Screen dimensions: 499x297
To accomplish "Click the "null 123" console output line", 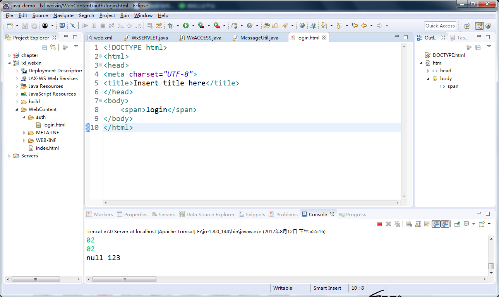I will click(x=103, y=258).
